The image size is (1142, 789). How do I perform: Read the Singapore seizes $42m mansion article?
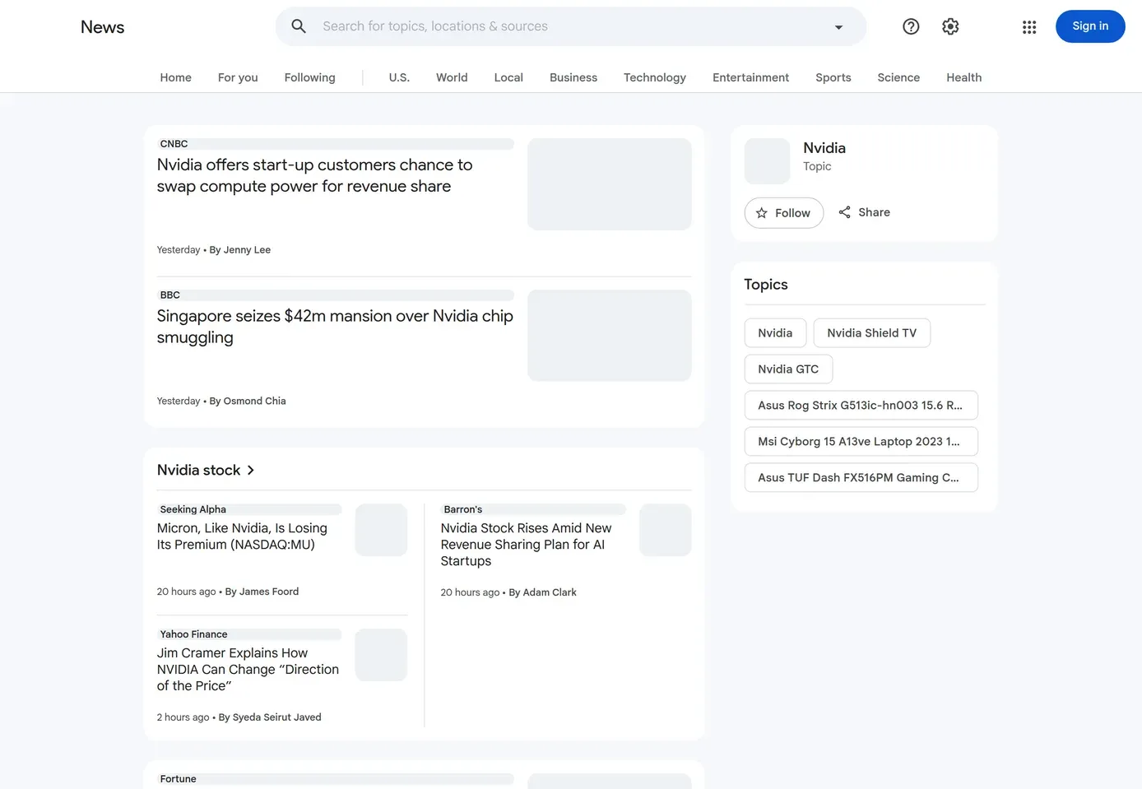click(335, 327)
